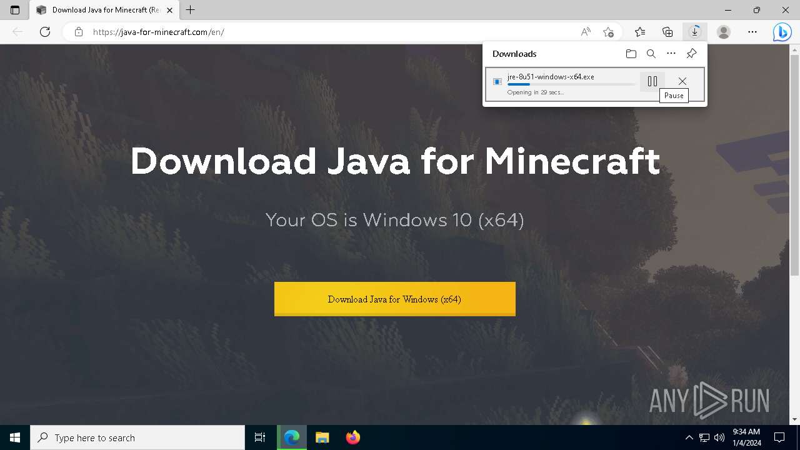Open Task View on the taskbar
Image resolution: width=800 pixels, height=450 pixels.
point(260,437)
